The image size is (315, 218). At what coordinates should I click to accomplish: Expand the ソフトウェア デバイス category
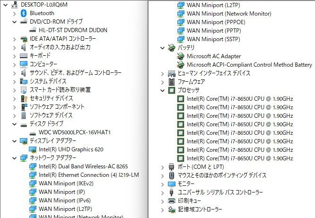click(15, 116)
